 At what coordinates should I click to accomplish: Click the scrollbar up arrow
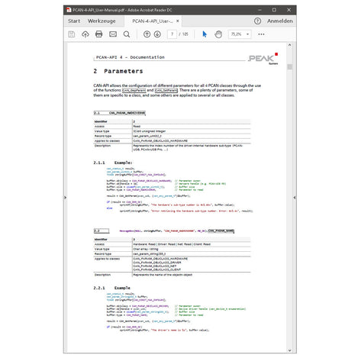point(289,45)
